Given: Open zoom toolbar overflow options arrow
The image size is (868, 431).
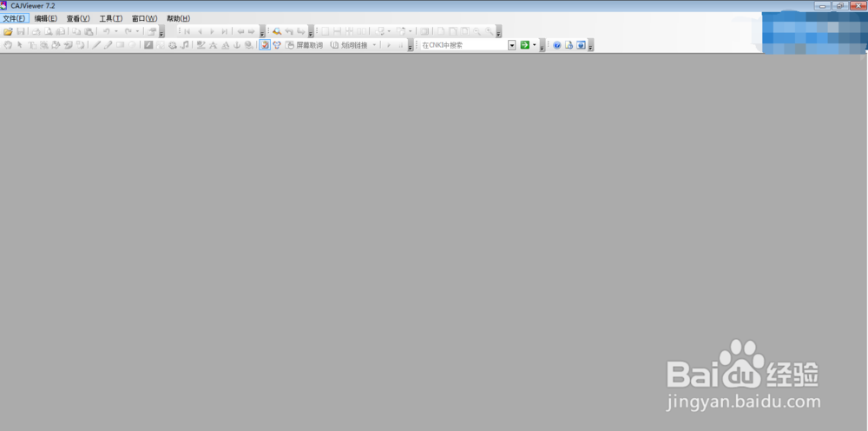Looking at the screenshot, I should (x=499, y=32).
